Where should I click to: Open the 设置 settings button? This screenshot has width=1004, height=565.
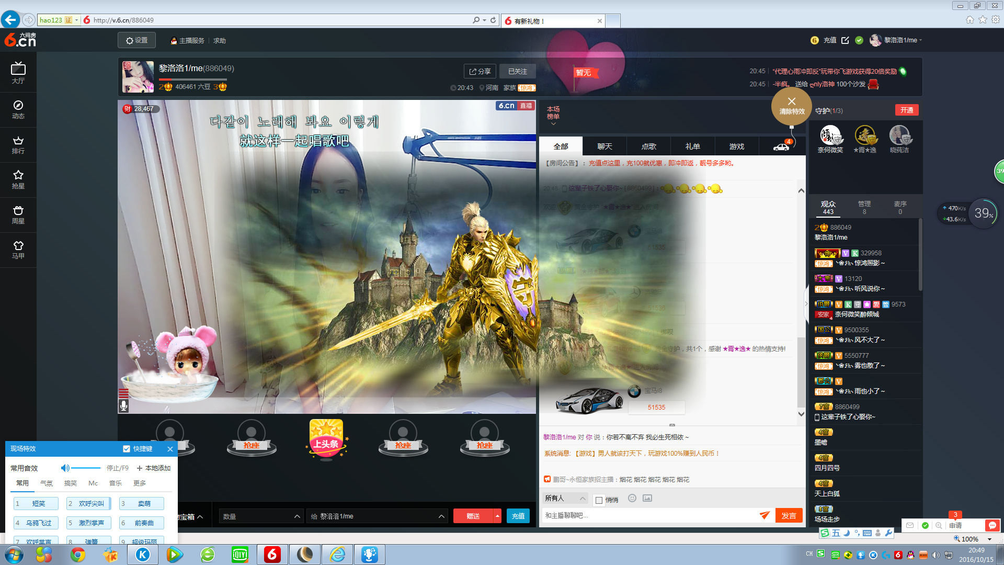tap(136, 40)
